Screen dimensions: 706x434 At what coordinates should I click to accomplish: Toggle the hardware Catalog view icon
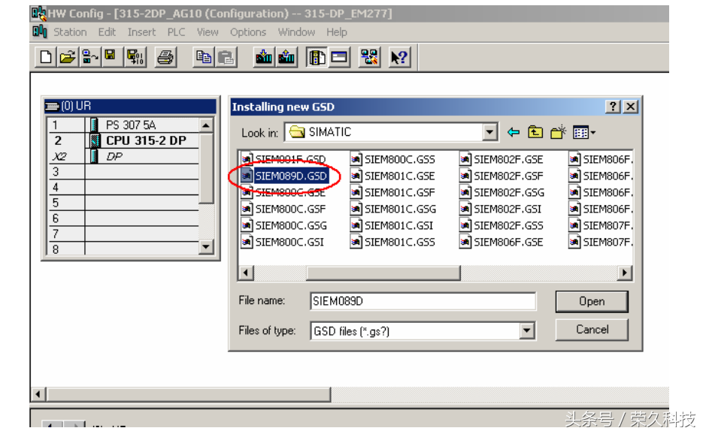tap(317, 57)
